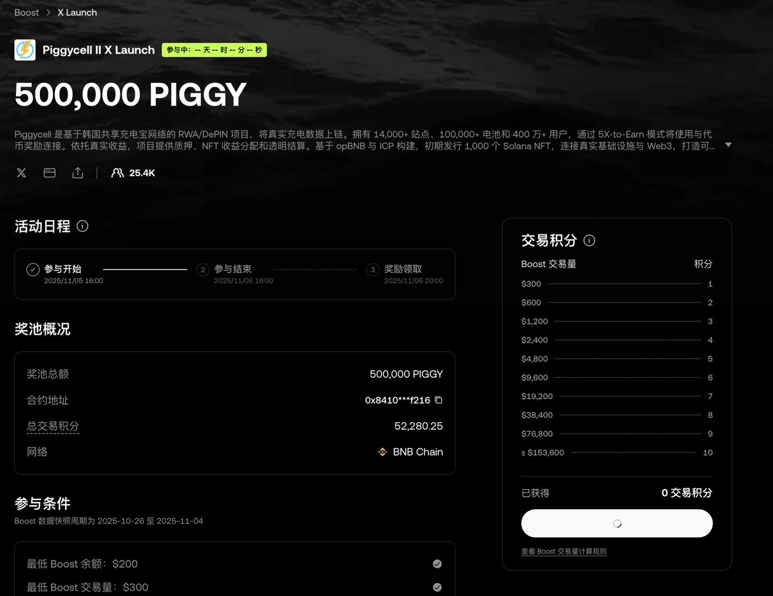Expand the project description arrow

click(729, 145)
